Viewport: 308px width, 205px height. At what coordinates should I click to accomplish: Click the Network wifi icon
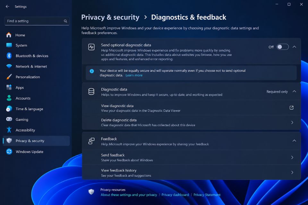[x=9, y=66]
